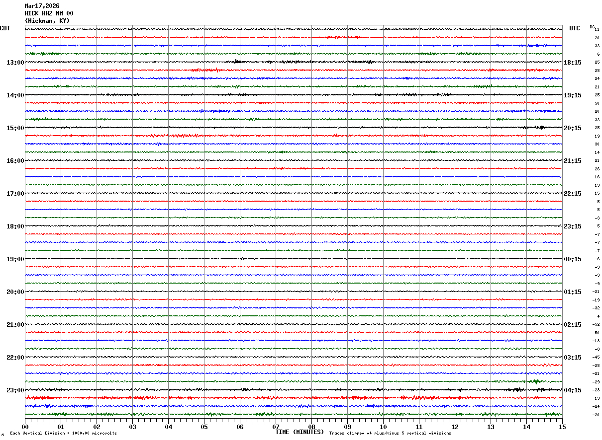This screenshot has width=602, height=440.
Task: Select the 23:15 UTC time label
Action: pyautogui.click(x=573, y=226)
